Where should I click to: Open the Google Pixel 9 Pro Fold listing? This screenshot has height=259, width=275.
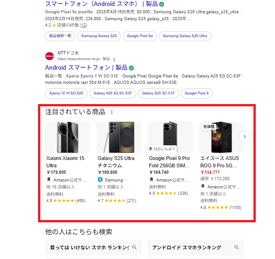coord(169,162)
